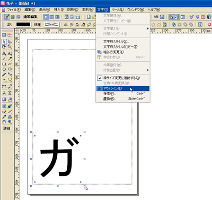The width and height of the screenshot is (212, 200).
Task: Open the 挿入(I) menu
Action: [59, 10]
